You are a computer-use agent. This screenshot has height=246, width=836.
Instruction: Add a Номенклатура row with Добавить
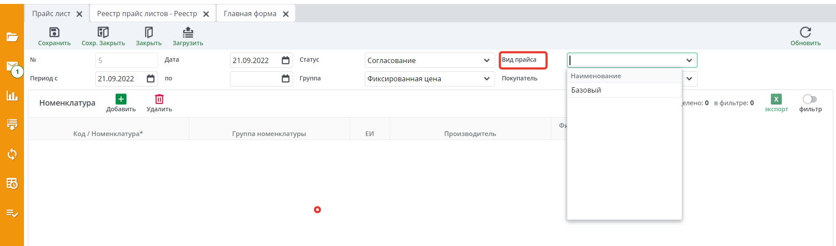tap(121, 100)
